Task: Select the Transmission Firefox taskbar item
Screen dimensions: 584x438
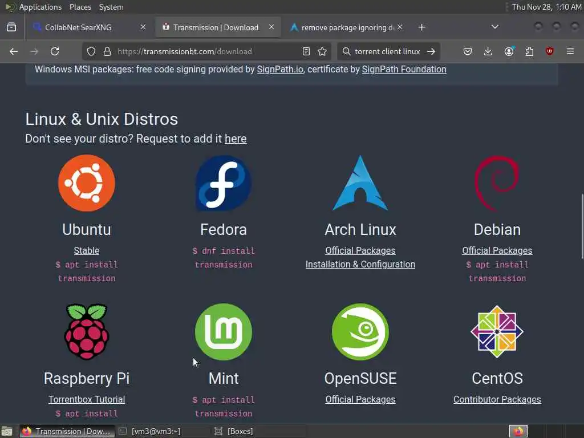Action: (x=67, y=431)
